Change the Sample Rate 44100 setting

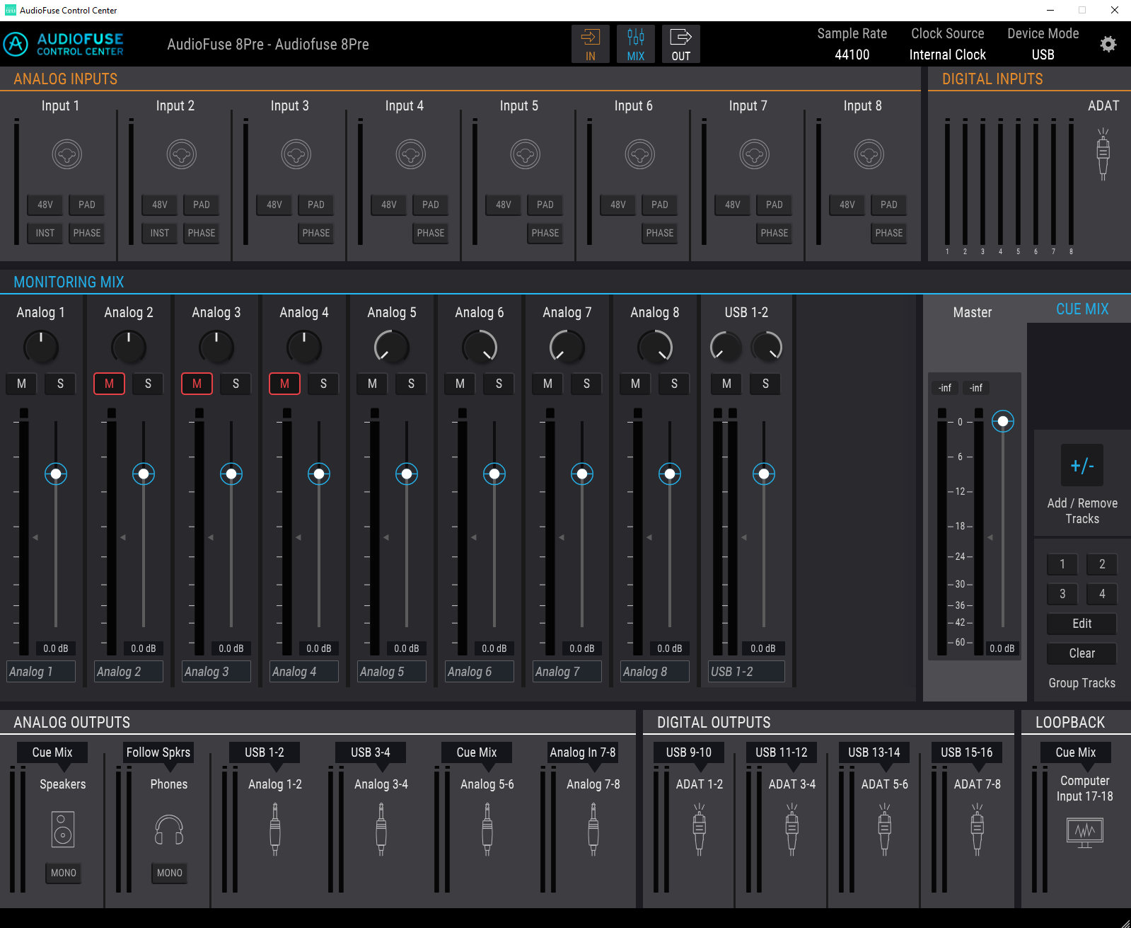click(x=852, y=55)
